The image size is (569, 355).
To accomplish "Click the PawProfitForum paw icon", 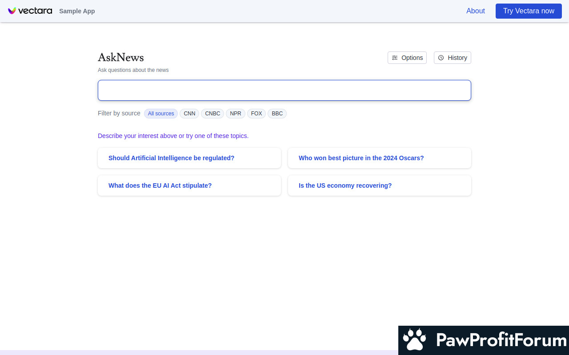I will [x=414, y=340].
